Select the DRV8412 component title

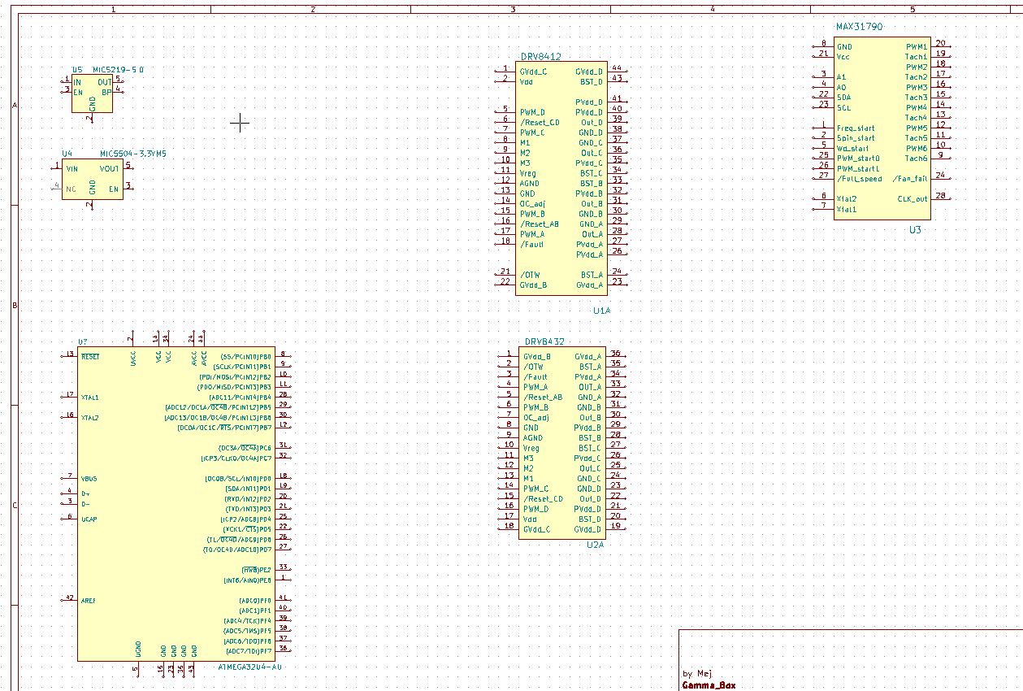(x=541, y=57)
